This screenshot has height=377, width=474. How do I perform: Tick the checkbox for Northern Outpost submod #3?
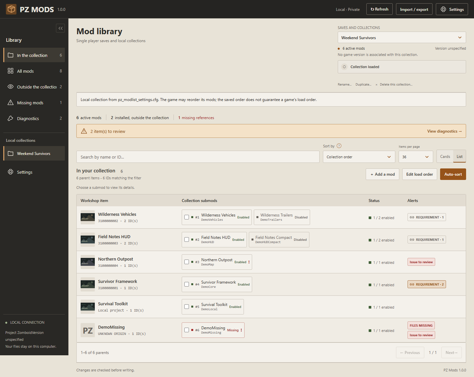pos(187,262)
